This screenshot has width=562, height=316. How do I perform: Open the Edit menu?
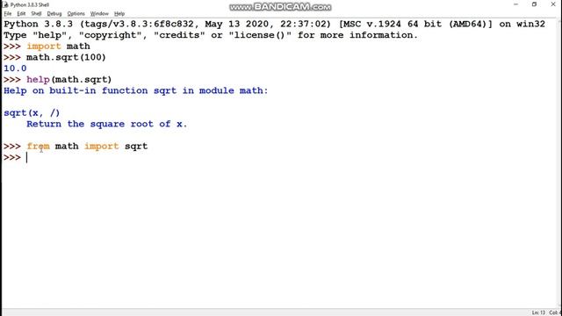coord(21,14)
